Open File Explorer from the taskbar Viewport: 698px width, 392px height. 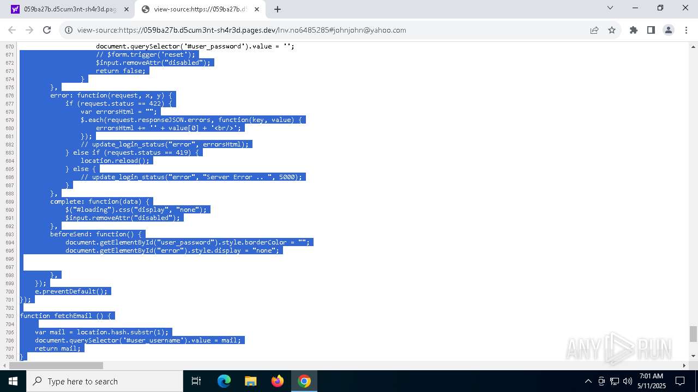[251, 381]
